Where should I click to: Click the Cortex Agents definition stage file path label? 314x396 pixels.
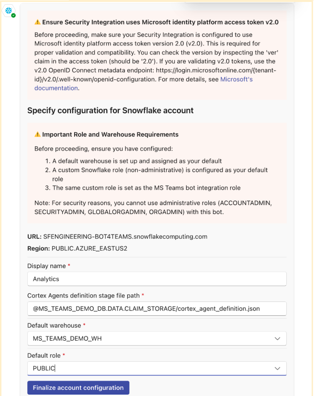[x=83, y=296]
